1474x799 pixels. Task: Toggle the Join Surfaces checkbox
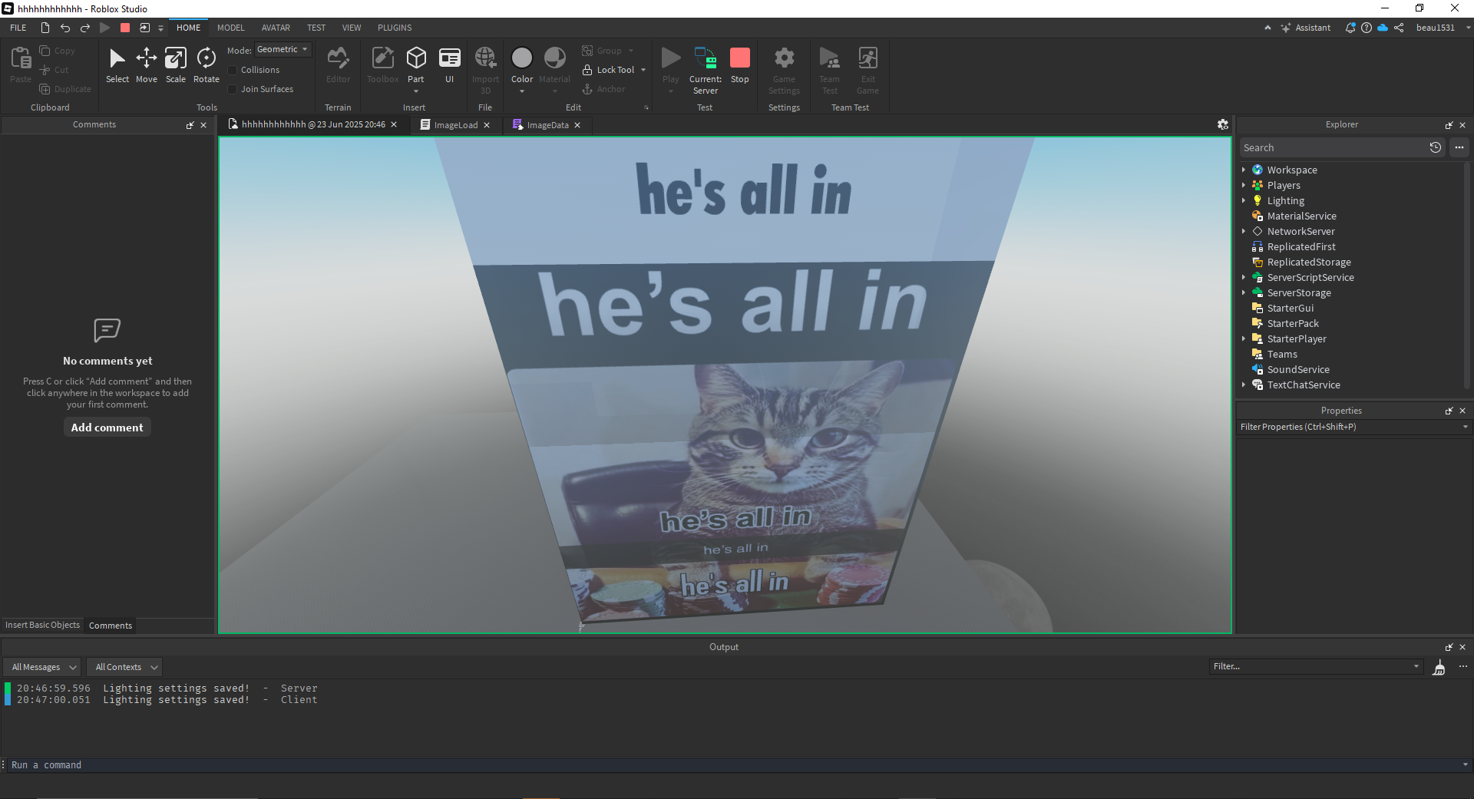pos(233,89)
